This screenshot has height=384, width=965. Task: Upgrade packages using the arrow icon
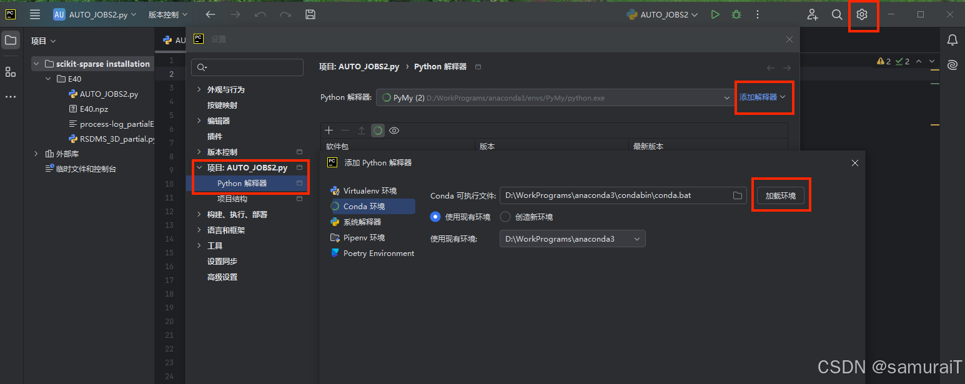coord(363,130)
